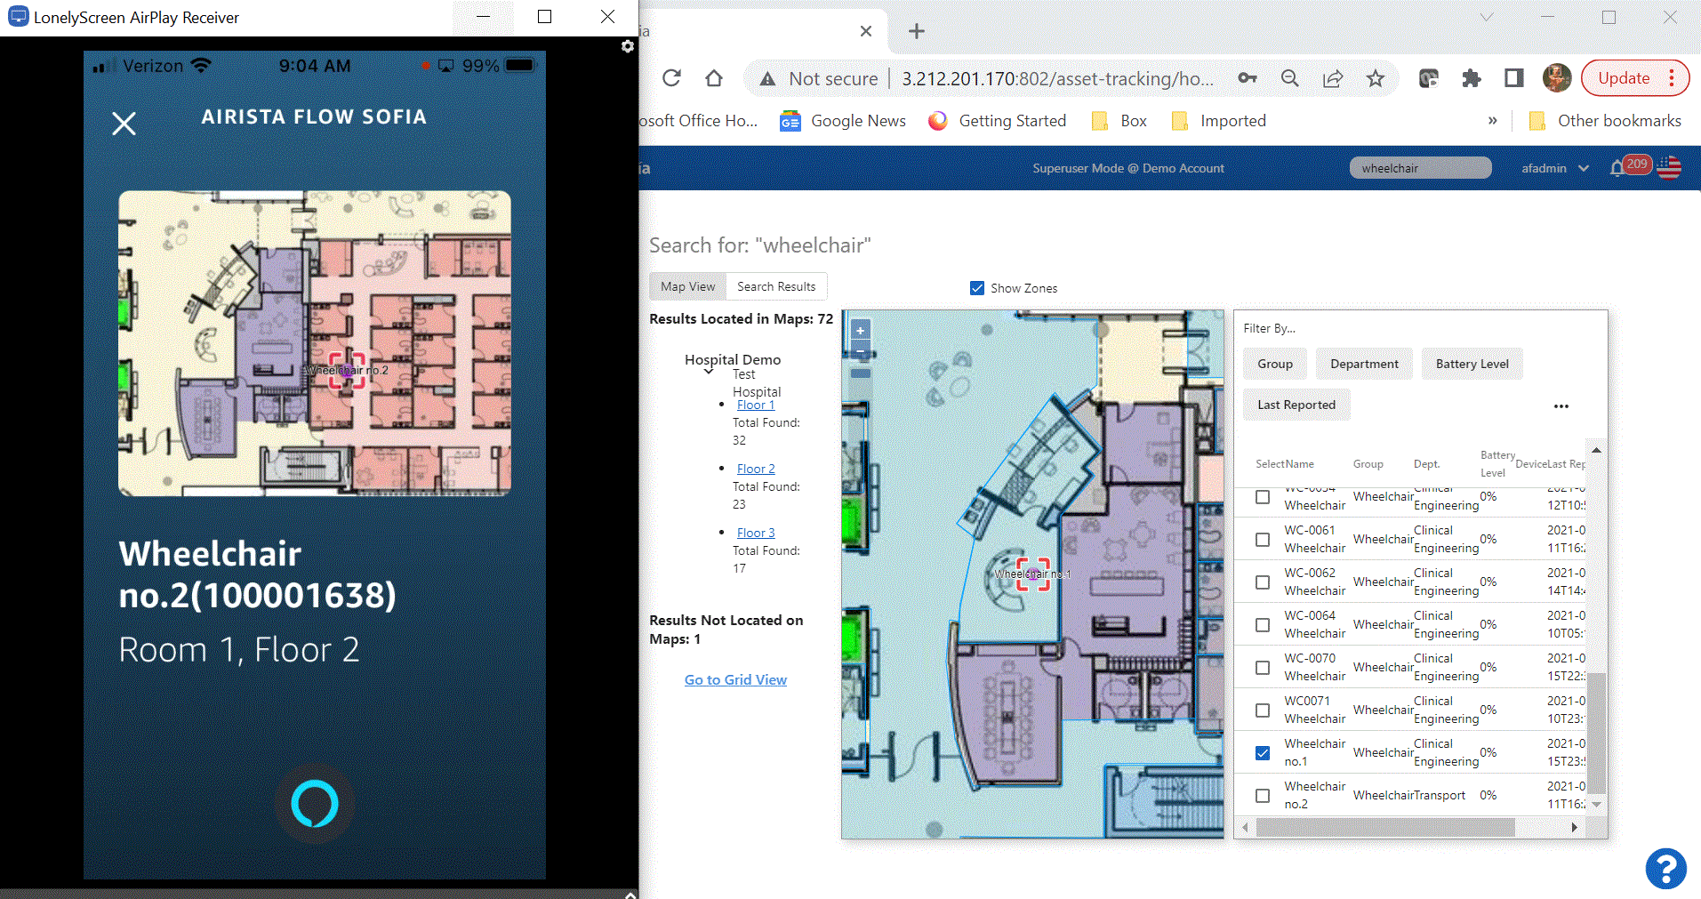Check the WC-0061 Wheelchair checkbox
This screenshot has height=899, width=1701.
(1262, 539)
